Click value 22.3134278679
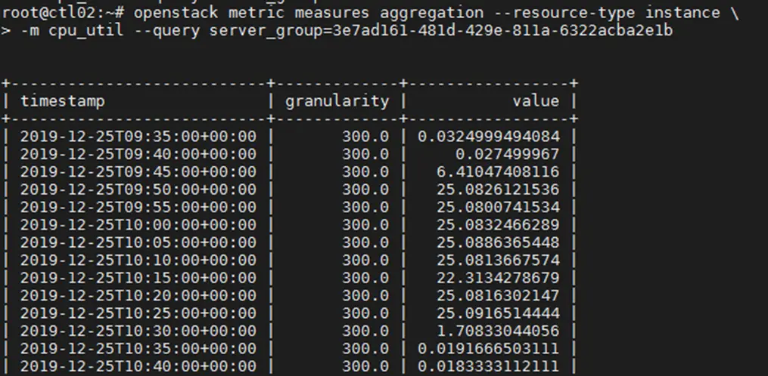Image resolution: width=768 pixels, height=376 pixels. (x=498, y=278)
